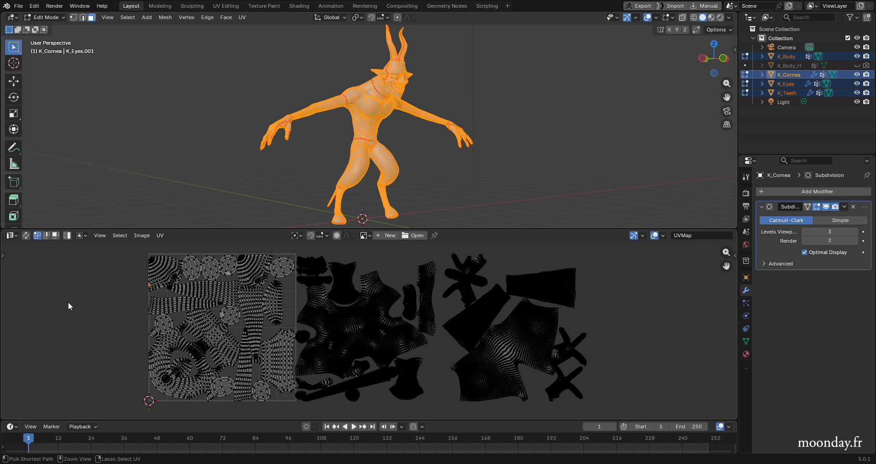Open the Object Data properties tab
Image resolution: width=876 pixels, height=464 pixels.
(746, 341)
